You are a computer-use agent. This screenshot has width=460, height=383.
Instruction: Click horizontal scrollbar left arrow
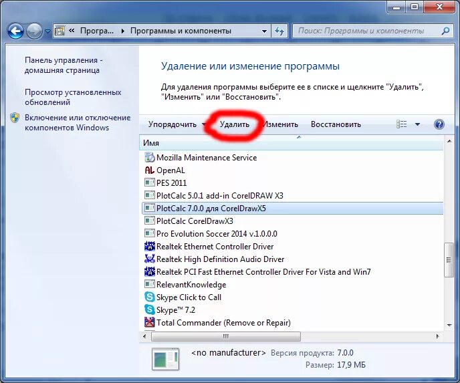pos(144,336)
